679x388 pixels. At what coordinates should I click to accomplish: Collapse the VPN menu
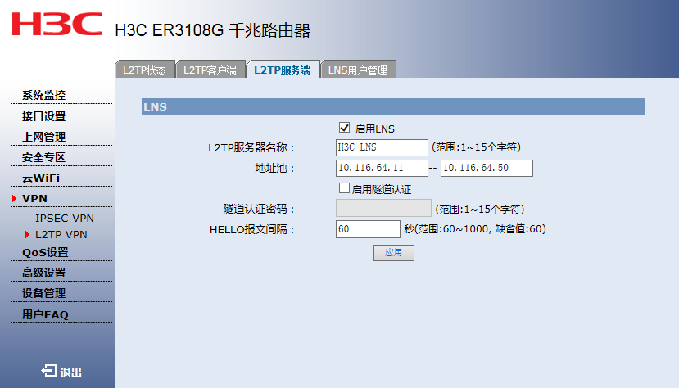pos(34,199)
